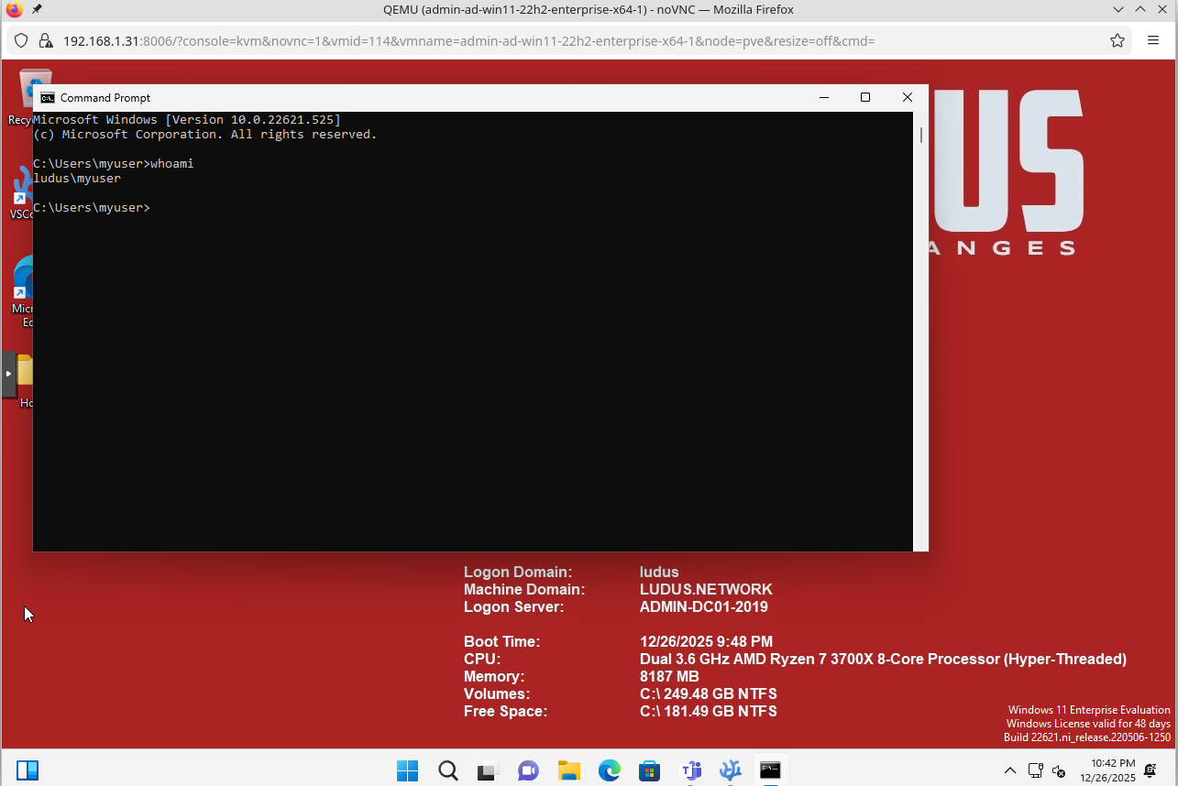Unmute the system volume in the tray
The height and width of the screenshot is (786, 1178).
(x=1061, y=770)
